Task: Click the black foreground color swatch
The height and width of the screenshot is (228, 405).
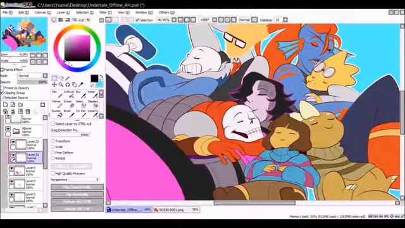Action: [x=94, y=79]
